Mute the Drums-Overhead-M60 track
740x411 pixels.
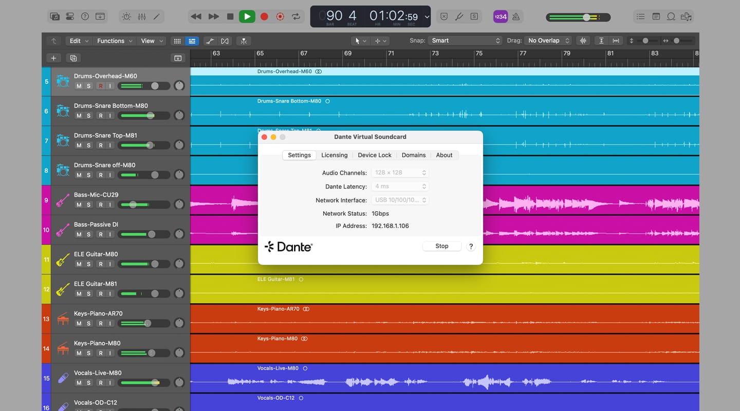point(79,86)
